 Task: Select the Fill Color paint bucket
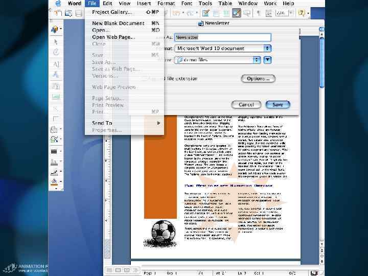click(54, 182)
